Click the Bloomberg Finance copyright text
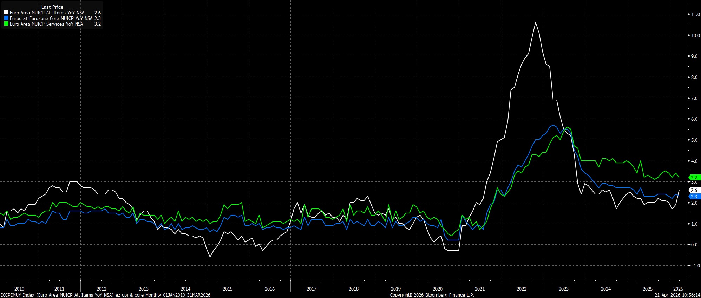The width and height of the screenshot is (701, 298). pyautogui.click(x=432, y=295)
